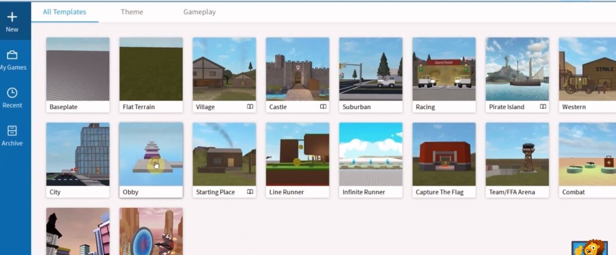Select the Starting Place template thumbnail
Screen dimensions: 616x255
point(224,154)
